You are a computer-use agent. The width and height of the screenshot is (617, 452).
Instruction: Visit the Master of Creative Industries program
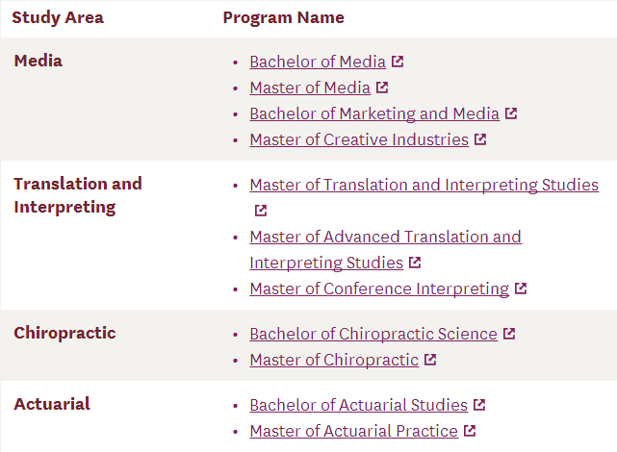coord(359,139)
